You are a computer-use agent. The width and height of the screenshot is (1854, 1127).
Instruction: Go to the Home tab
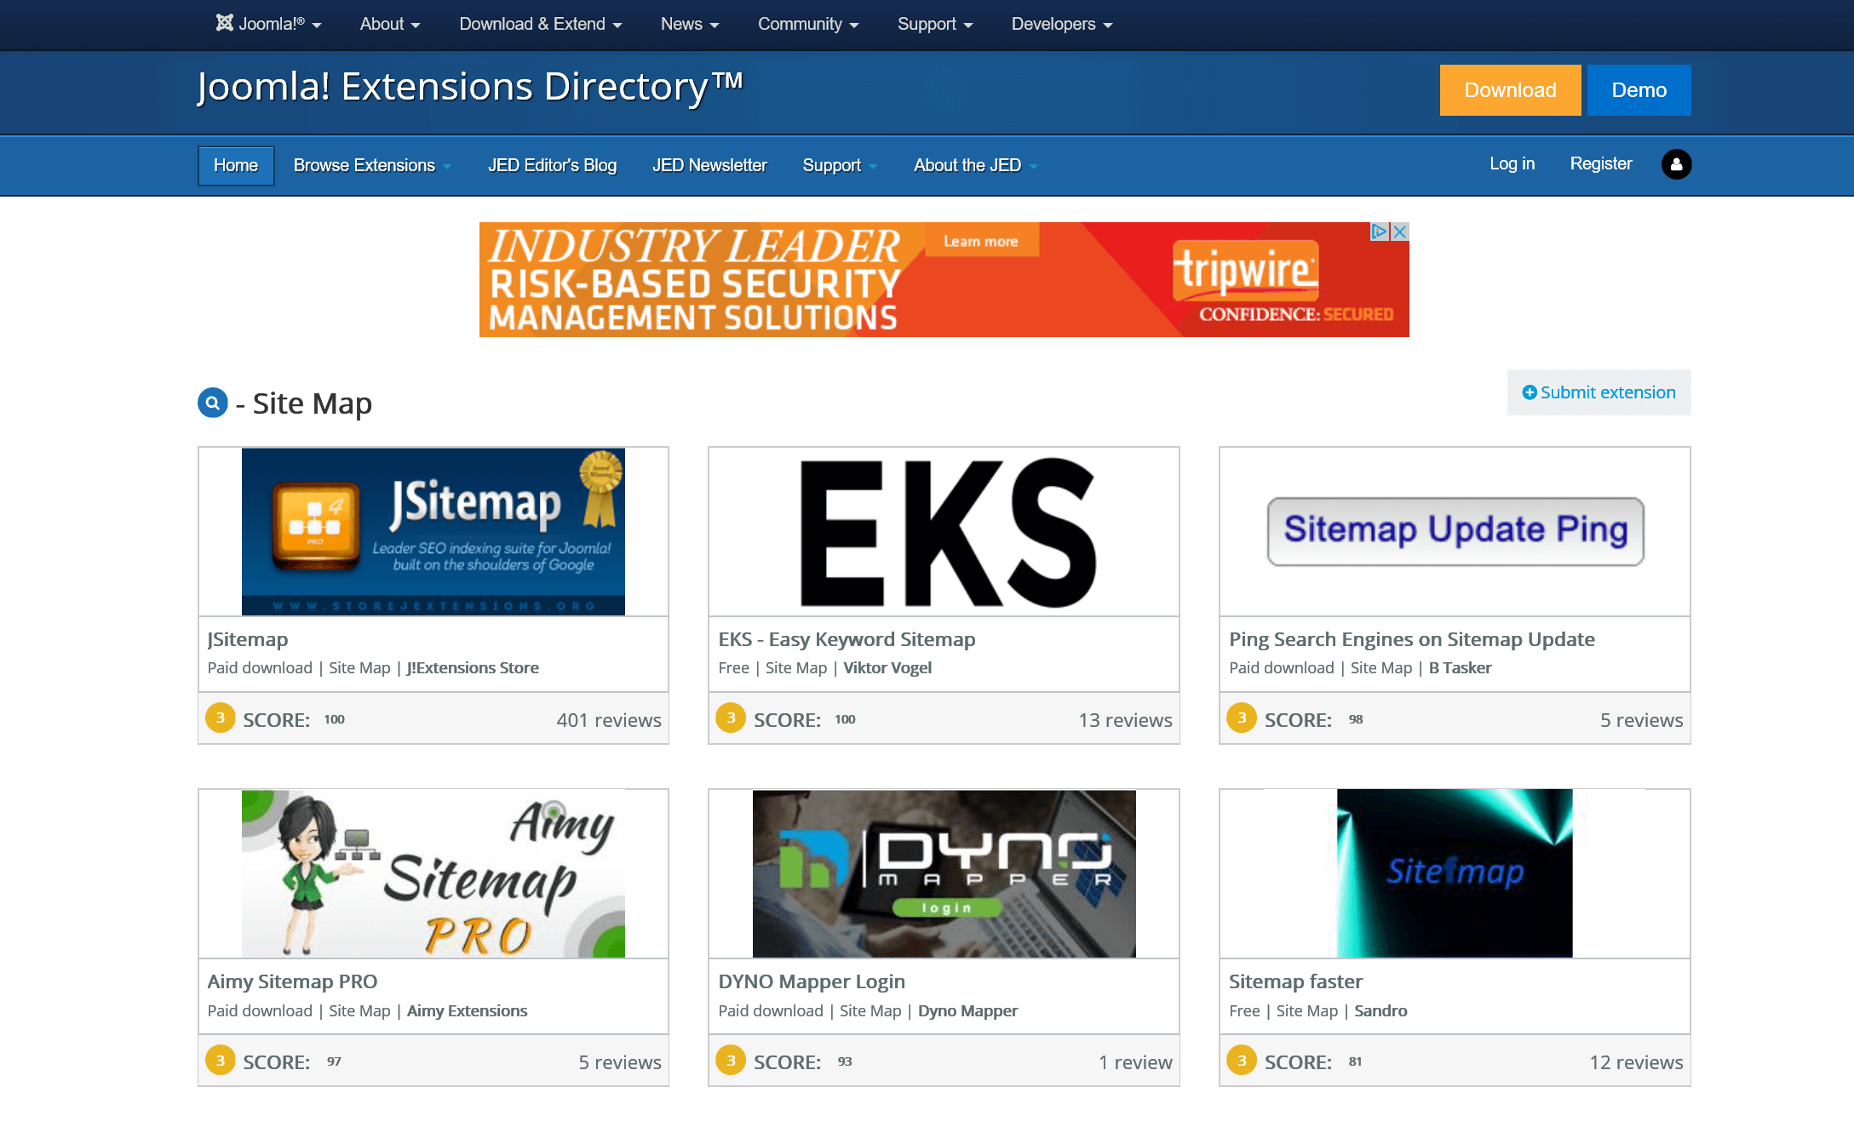pos(236,166)
